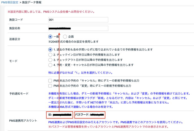Focus the 施設コード input field containing 001
The image size is (194, 131).
pyautogui.click(x=78, y=20)
